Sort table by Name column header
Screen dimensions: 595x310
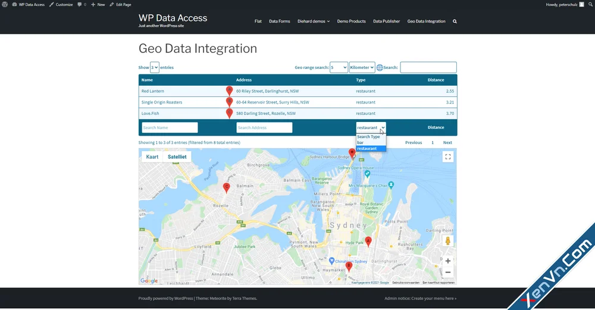[x=147, y=80]
